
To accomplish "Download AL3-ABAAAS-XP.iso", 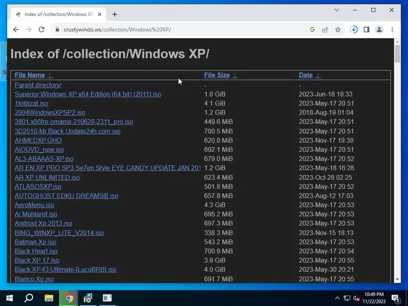I will pos(44,159).
